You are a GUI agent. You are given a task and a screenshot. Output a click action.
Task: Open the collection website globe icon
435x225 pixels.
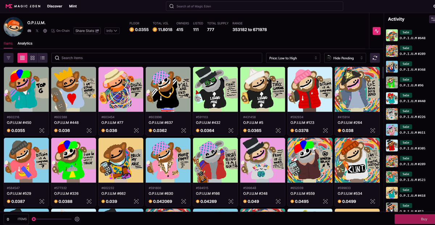pyautogui.click(x=45, y=31)
